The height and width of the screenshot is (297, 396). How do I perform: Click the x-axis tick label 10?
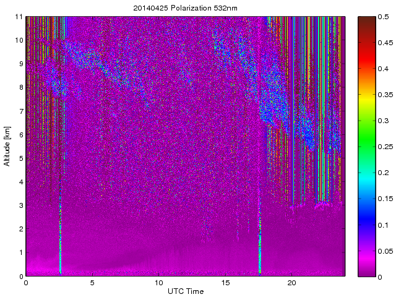coord(158,283)
